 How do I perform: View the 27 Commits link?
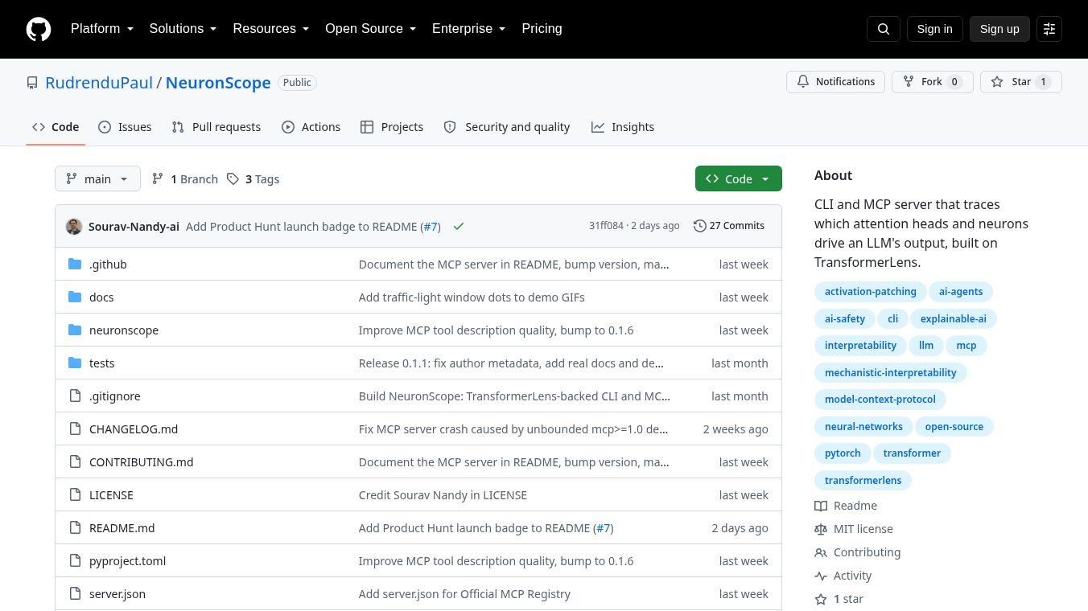pyautogui.click(x=729, y=226)
